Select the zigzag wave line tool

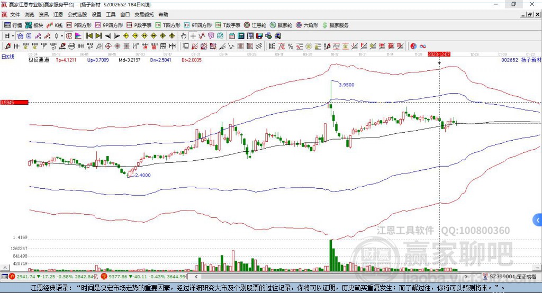click(231, 47)
